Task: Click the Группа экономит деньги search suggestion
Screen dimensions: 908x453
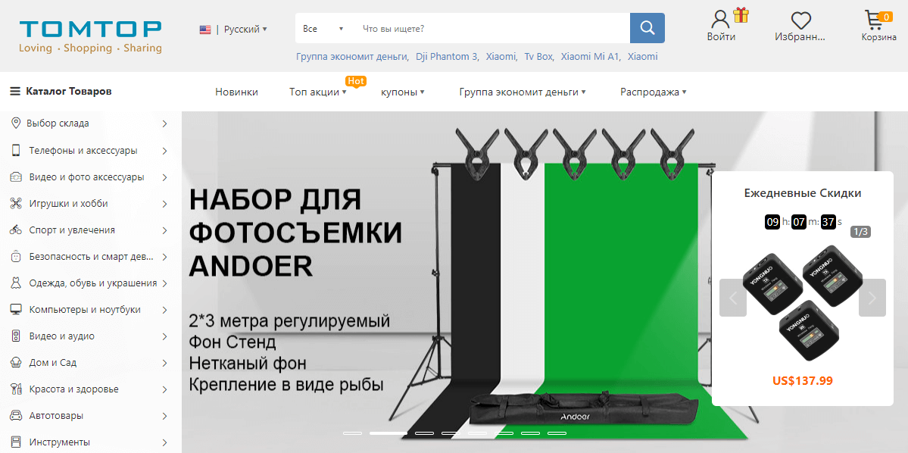Action: tap(352, 57)
